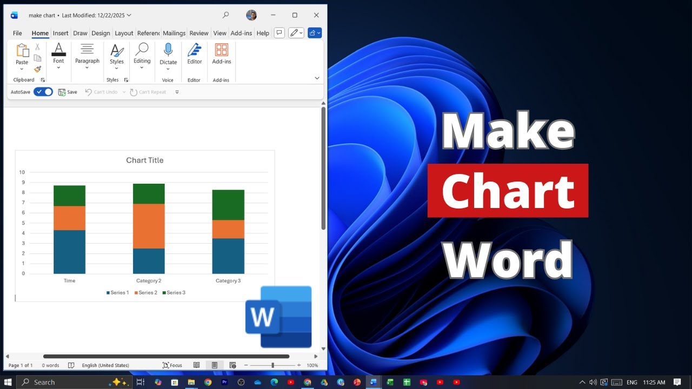This screenshot has width=692, height=389.
Task: Open the Add-ins grid icon
Action: [x=222, y=50]
